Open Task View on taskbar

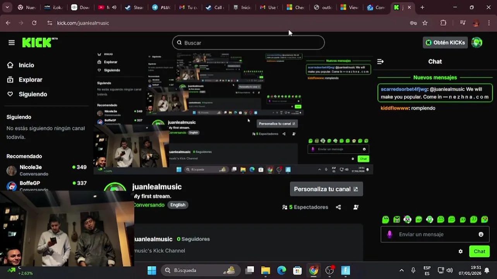click(x=250, y=270)
